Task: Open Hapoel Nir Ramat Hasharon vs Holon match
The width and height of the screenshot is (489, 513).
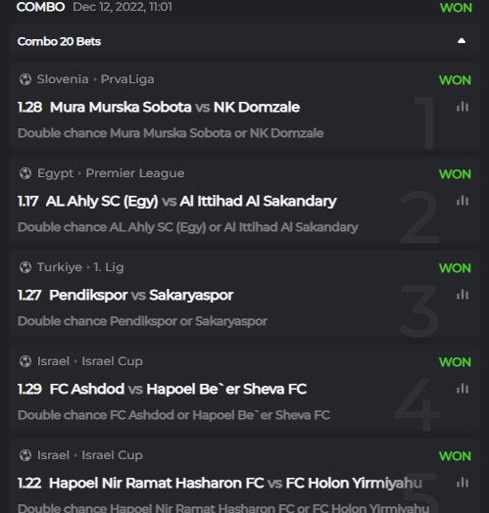Action: click(235, 483)
